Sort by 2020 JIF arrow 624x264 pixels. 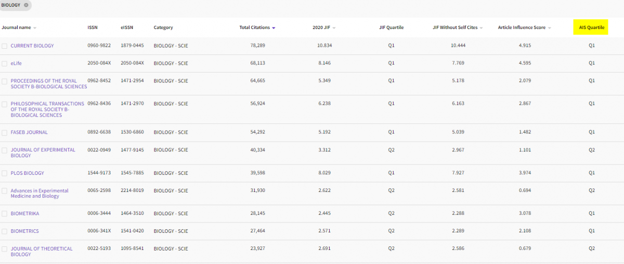[334, 28]
